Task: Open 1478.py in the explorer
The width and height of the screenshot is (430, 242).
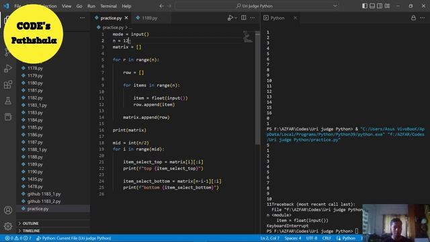Action: coord(54,187)
